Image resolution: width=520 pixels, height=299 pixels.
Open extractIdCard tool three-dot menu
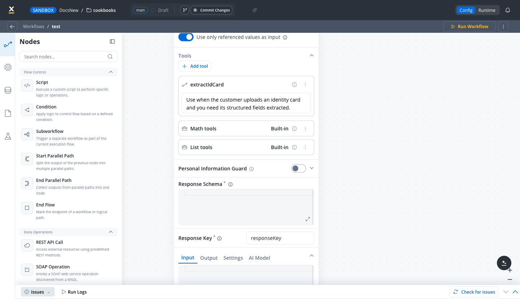pos(305,85)
